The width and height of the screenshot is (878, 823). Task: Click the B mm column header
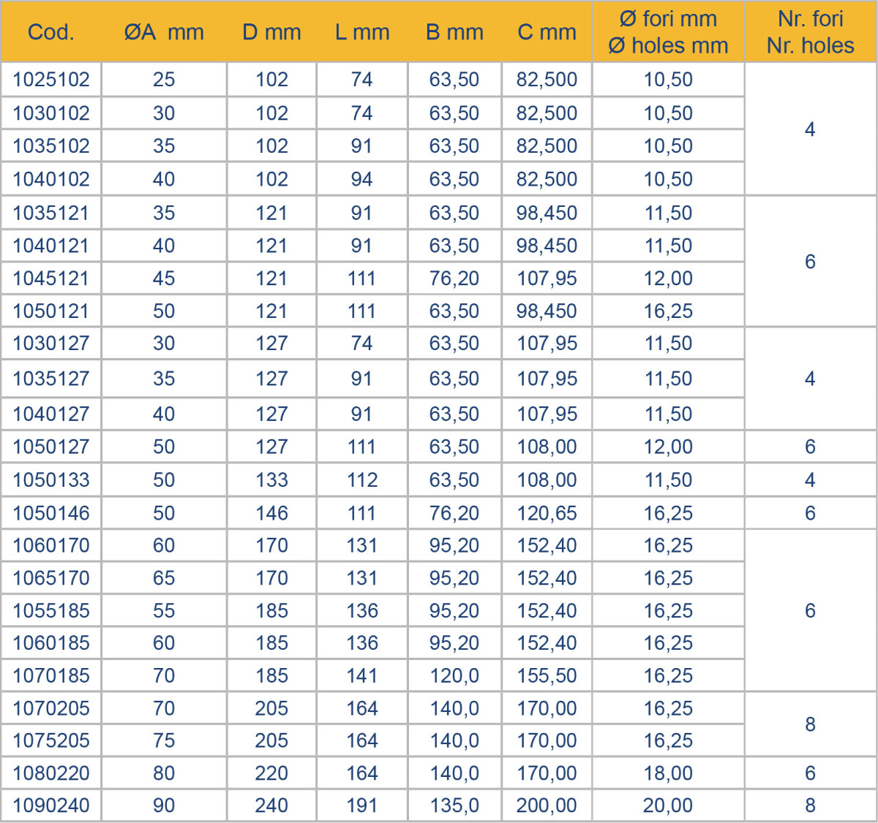[454, 32]
